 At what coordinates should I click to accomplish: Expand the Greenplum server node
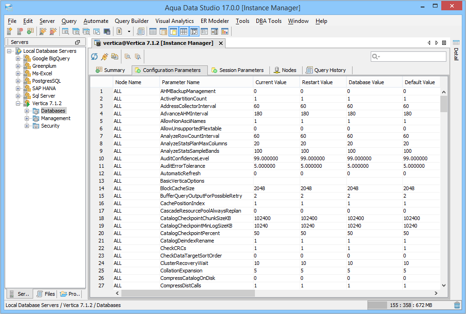click(x=18, y=66)
